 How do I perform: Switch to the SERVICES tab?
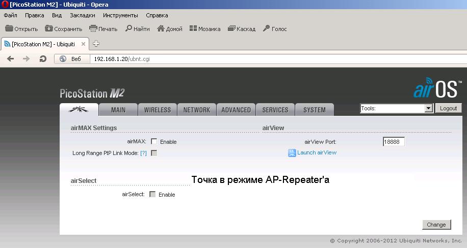click(x=275, y=110)
